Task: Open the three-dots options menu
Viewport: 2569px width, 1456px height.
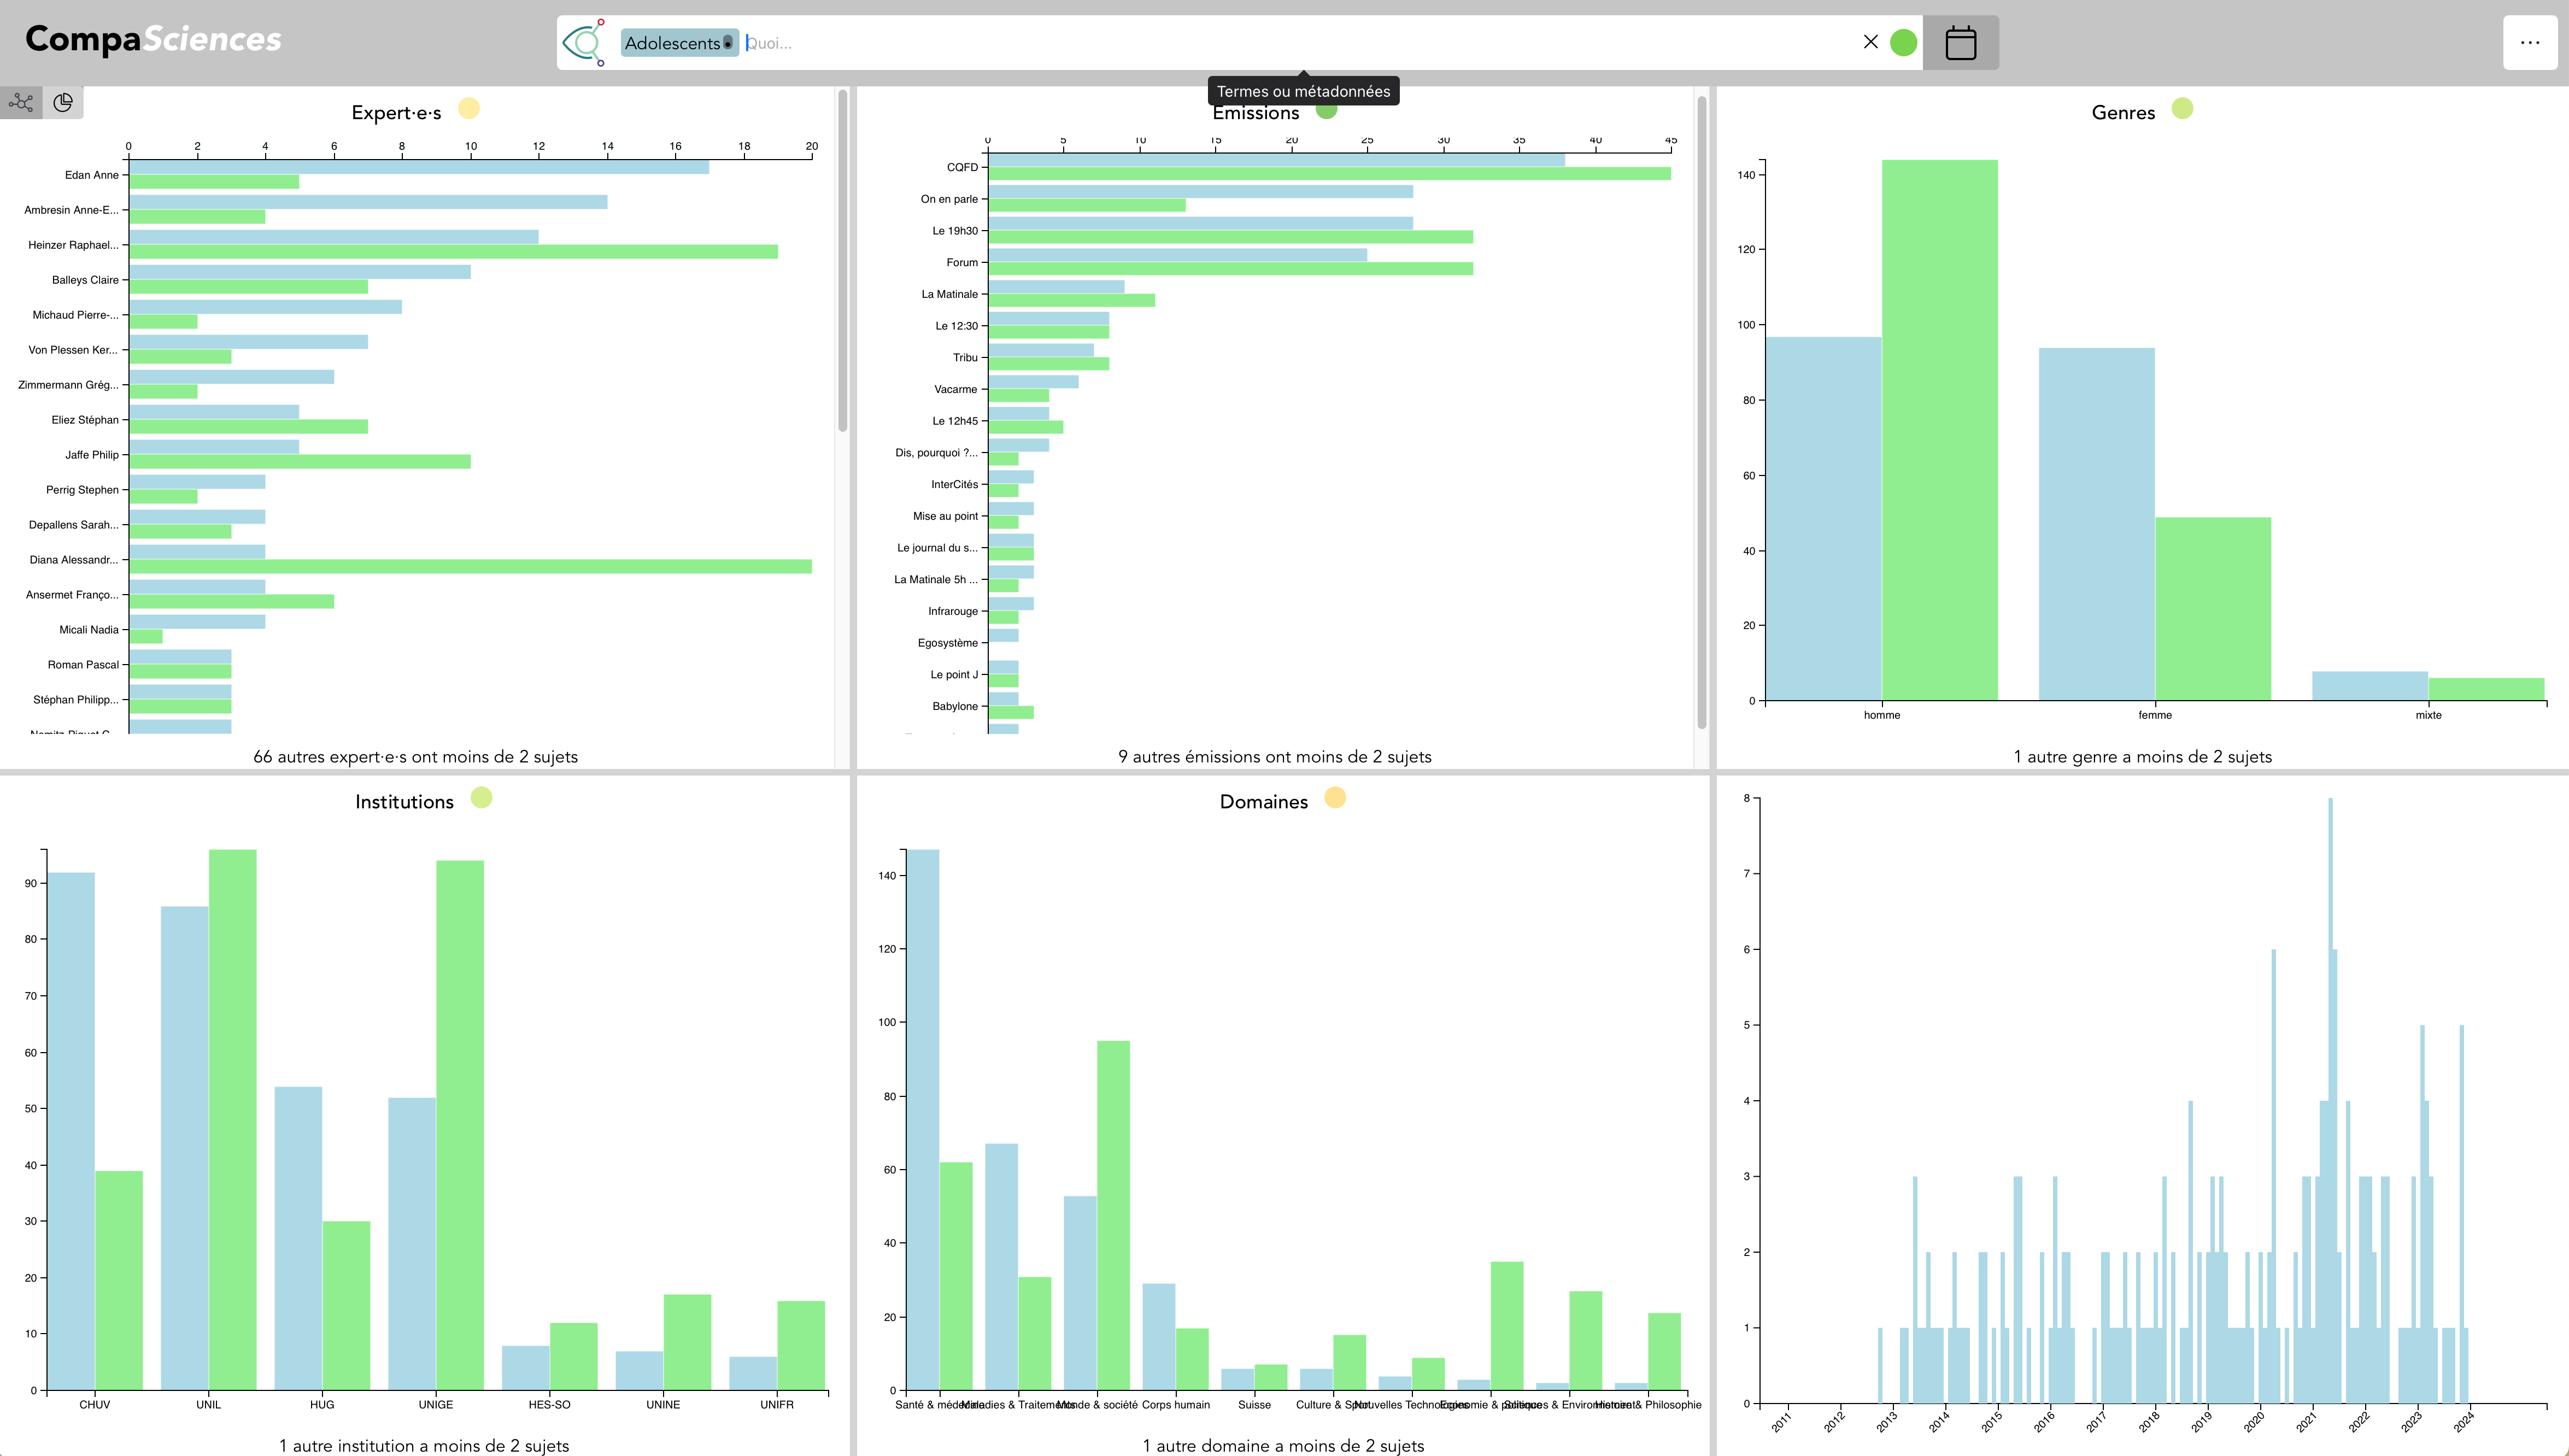Action: (x=2529, y=43)
